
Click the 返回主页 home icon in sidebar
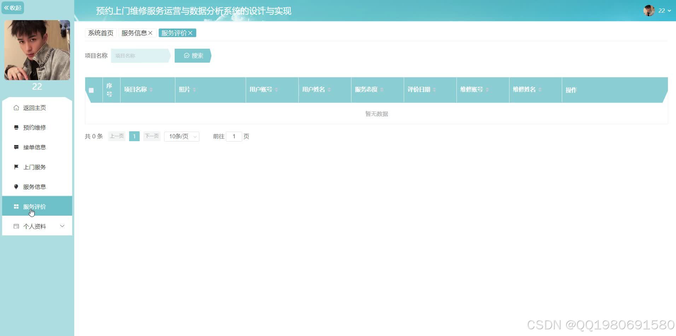click(16, 108)
